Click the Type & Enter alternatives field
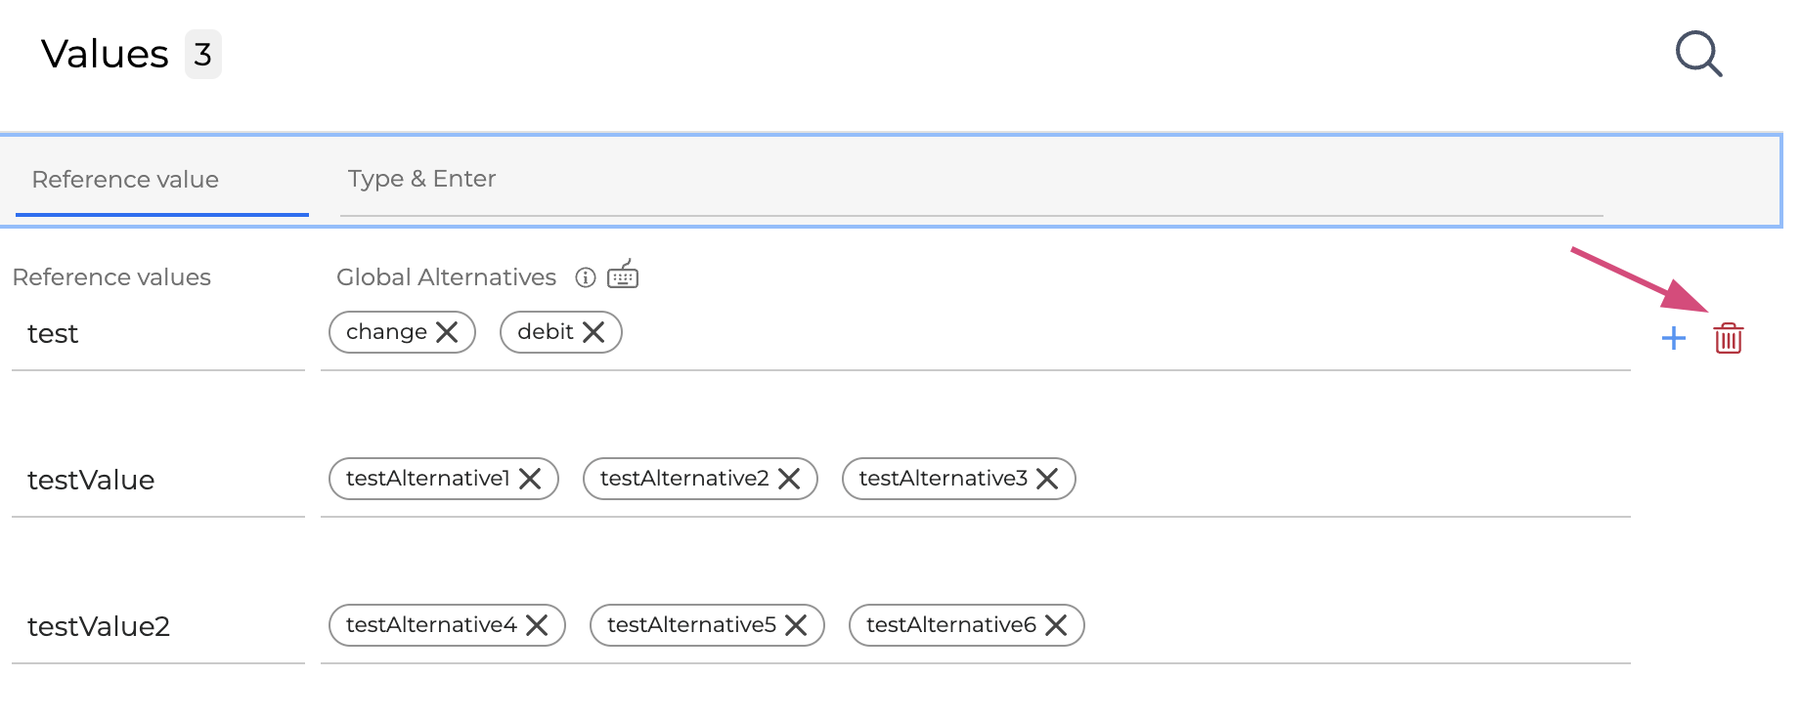Image resolution: width=1801 pixels, height=719 pixels. (x=970, y=180)
